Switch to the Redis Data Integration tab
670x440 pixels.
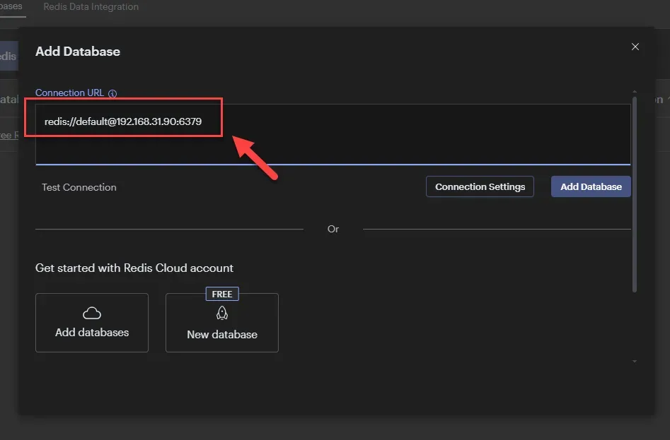click(91, 7)
